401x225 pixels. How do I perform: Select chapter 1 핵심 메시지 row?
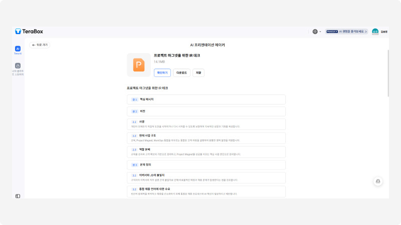pyautogui.click(x=206, y=99)
